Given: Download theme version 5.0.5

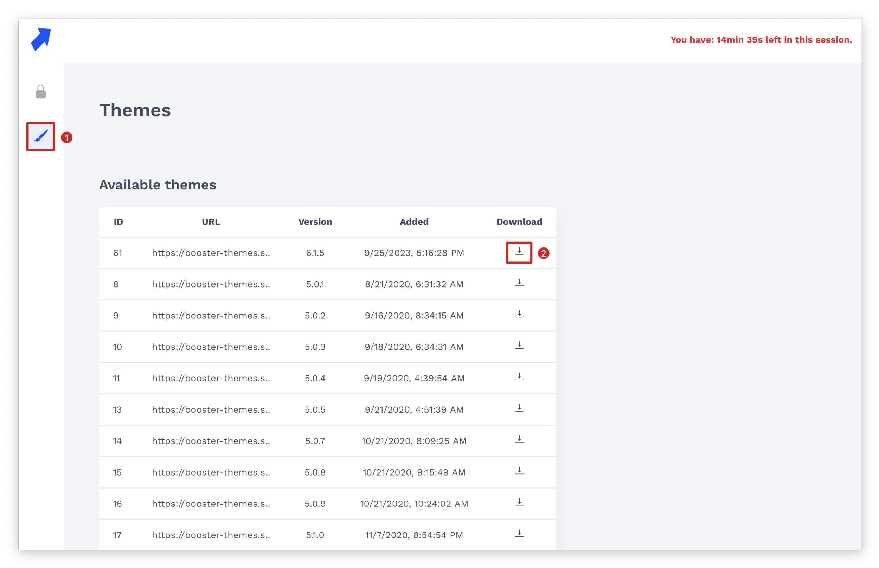Looking at the screenshot, I should point(519,409).
